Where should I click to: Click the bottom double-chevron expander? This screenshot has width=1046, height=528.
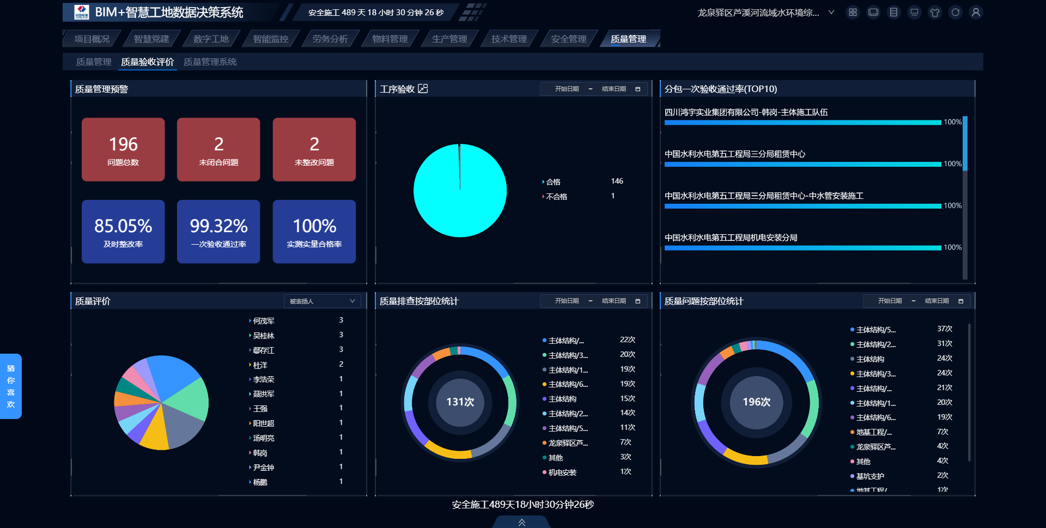pyautogui.click(x=521, y=523)
